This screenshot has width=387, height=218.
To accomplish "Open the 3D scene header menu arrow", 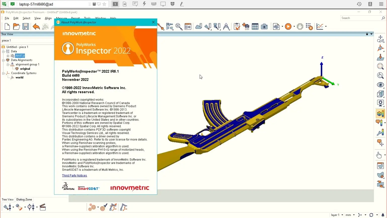I will [x=371, y=34].
